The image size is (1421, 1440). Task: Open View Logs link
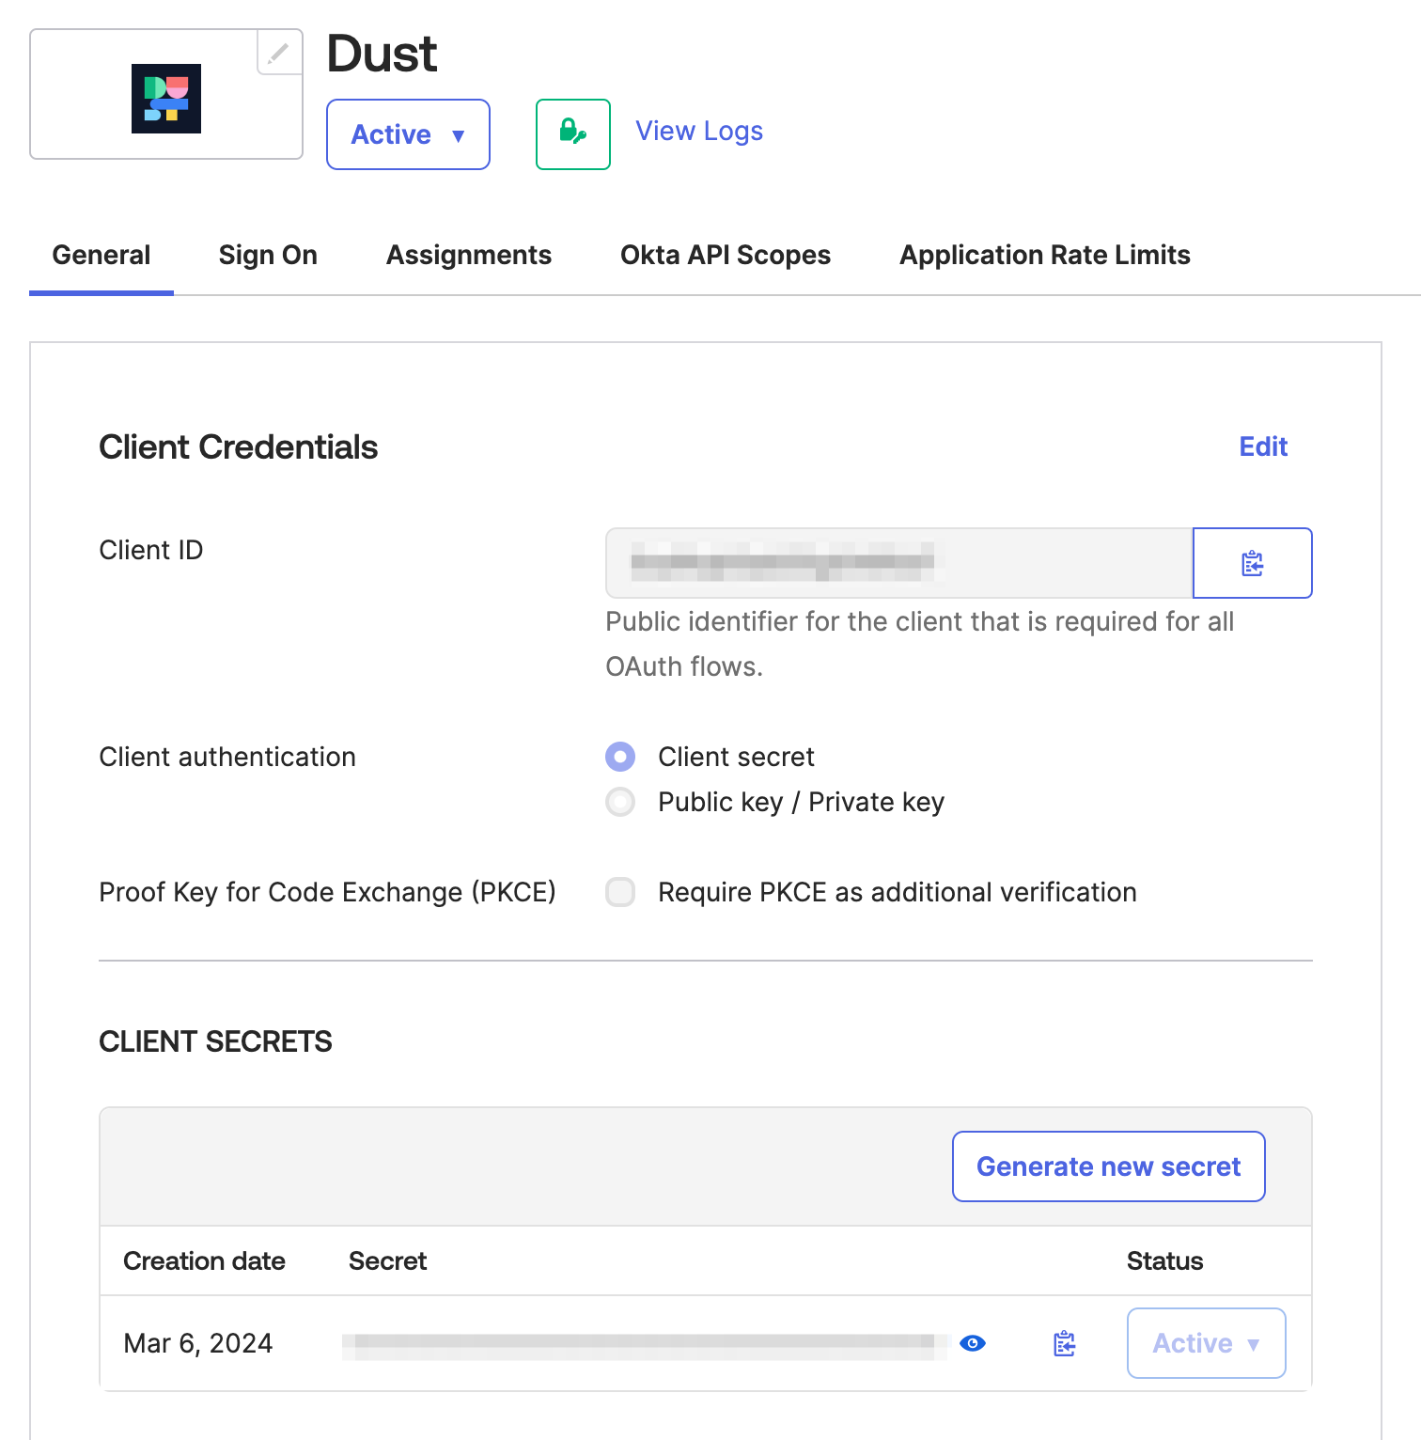(x=699, y=131)
